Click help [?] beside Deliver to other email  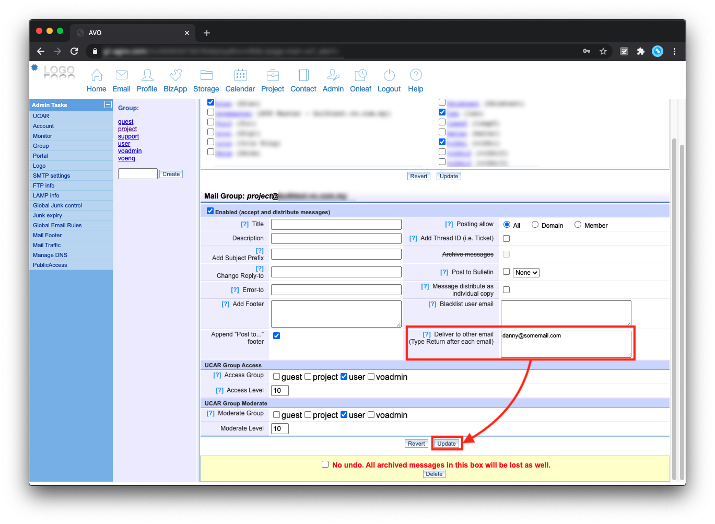click(x=427, y=334)
